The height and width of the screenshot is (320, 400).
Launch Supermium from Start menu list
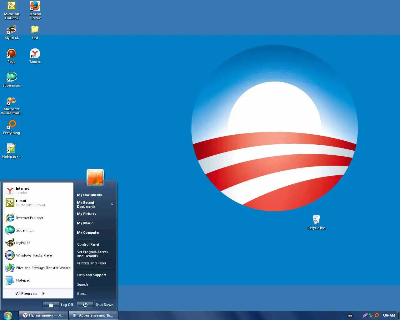[x=38, y=230]
